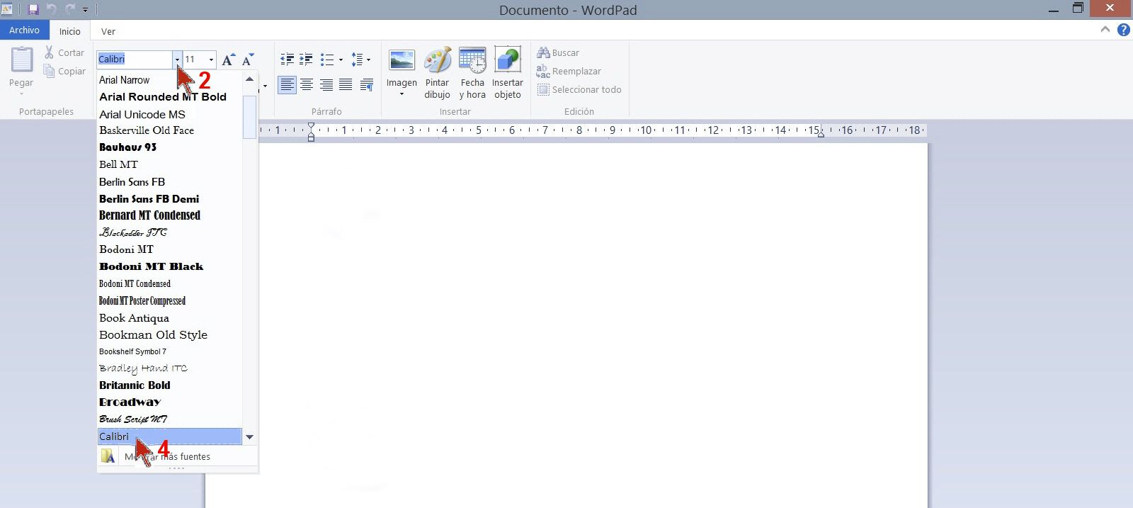Toggle justified text alignment

pos(346,85)
